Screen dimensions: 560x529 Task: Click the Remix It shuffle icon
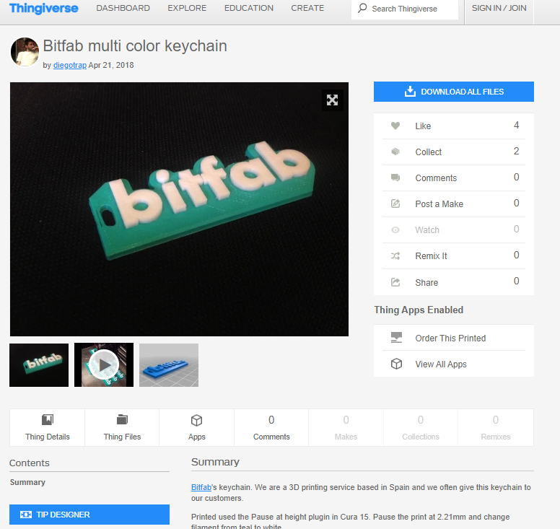[395, 255]
